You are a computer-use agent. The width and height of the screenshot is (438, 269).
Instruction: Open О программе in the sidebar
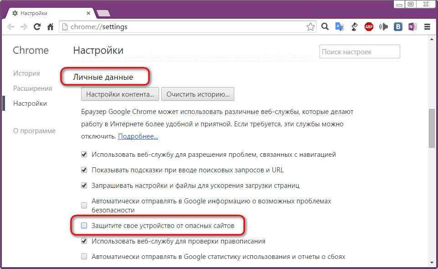point(34,131)
